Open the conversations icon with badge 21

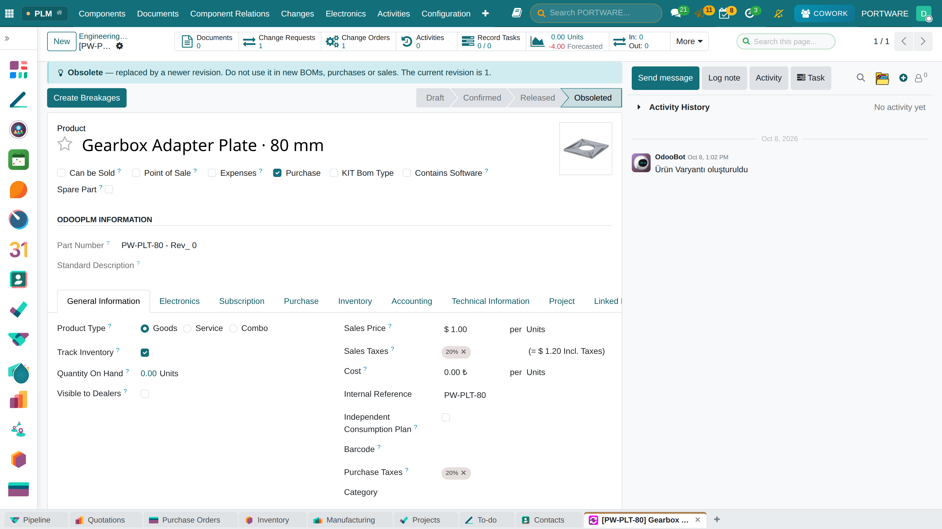click(676, 14)
